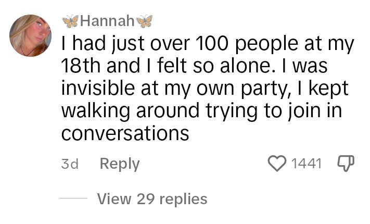This screenshot has width=370, height=224.
Task: Open Hannah's profile picture
Action: point(30,35)
